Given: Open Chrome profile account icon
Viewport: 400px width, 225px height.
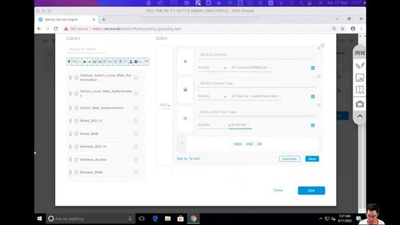Looking at the screenshot, I should coord(352,29).
